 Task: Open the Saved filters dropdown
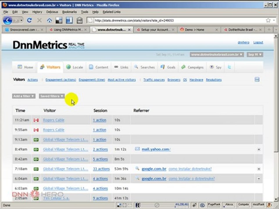52,96
